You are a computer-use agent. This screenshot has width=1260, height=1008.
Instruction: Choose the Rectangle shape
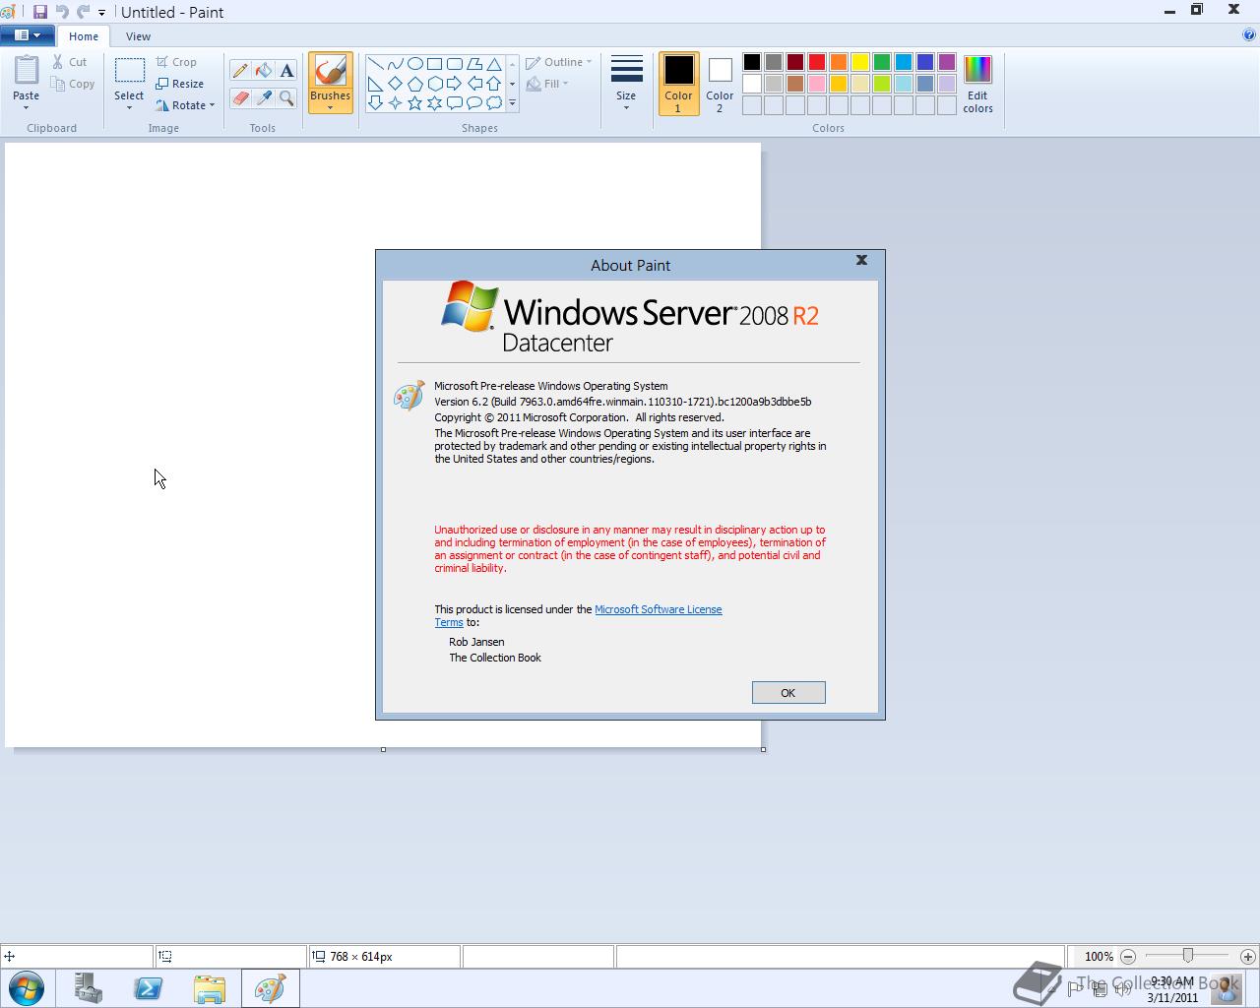click(x=434, y=64)
